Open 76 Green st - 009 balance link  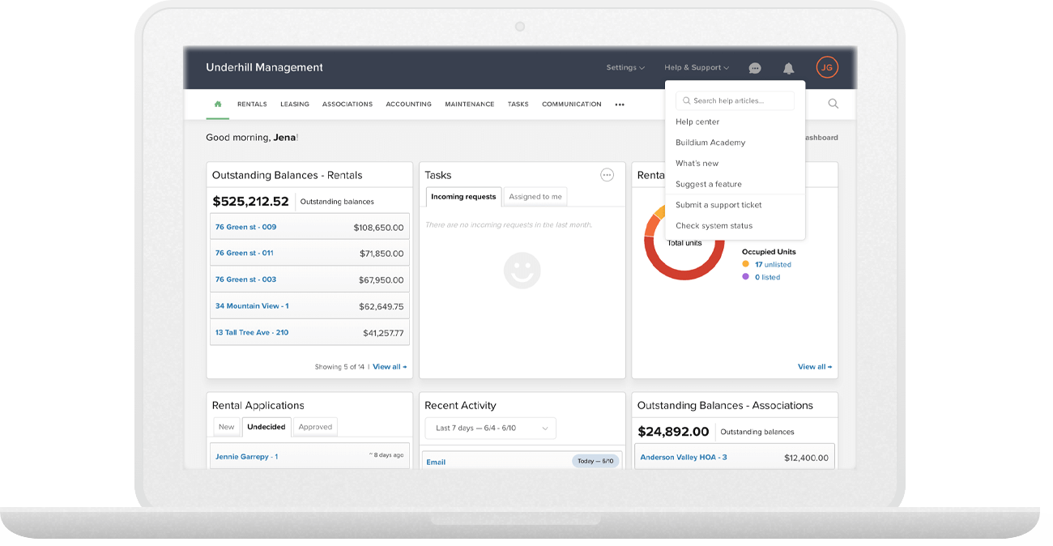(245, 227)
